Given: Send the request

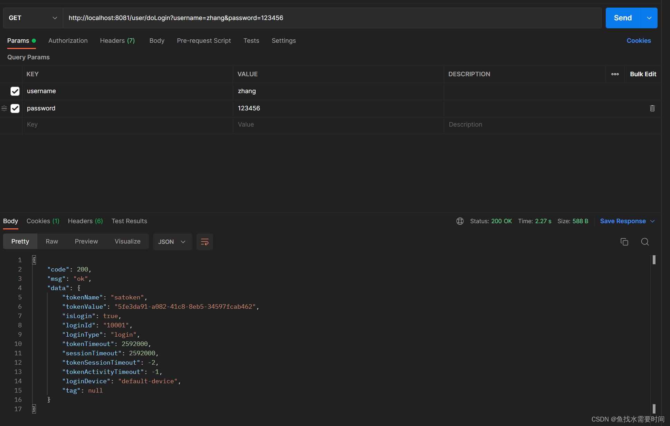Looking at the screenshot, I should coord(623,18).
